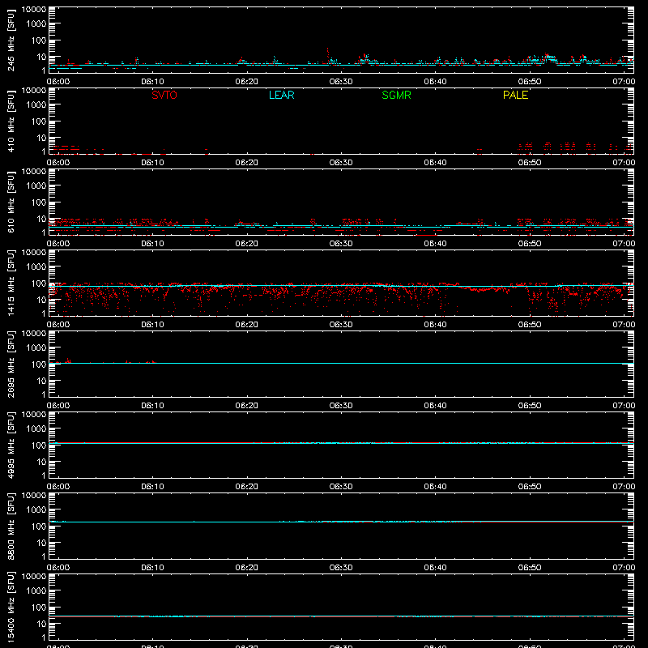Click the 07:00 tick label under 245 MHz panel
This screenshot has height=648, width=648.
(x=624, y=82)
